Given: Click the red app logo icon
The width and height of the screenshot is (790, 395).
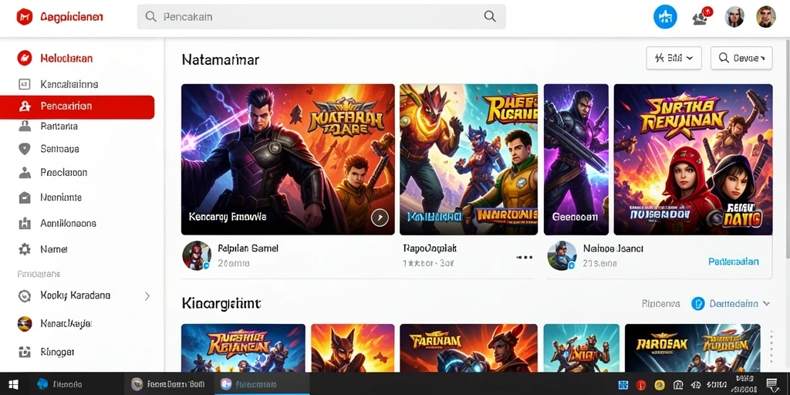Looking at the screenshot, I should click(x=24, y=17).
